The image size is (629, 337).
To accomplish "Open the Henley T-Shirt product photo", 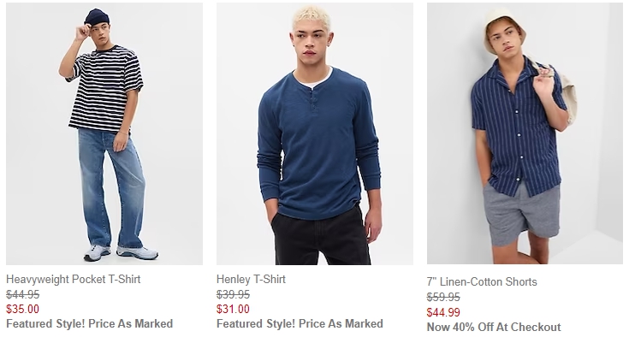I will click(x=315, y=133).
